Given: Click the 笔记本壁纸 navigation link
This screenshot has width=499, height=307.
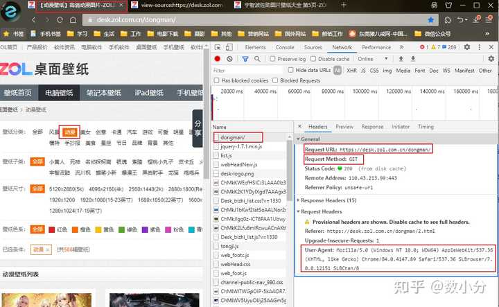Looking at the screenshot, I should (x=104, y=93).
